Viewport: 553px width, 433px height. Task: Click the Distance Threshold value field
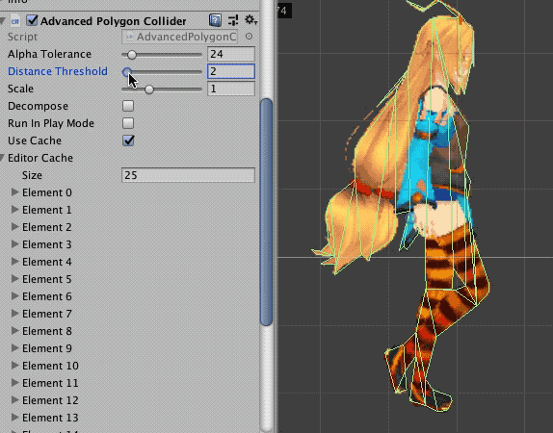tap(231, 71)
